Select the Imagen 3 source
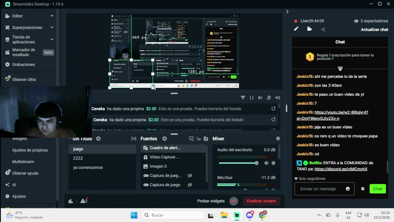 [173, 166]
